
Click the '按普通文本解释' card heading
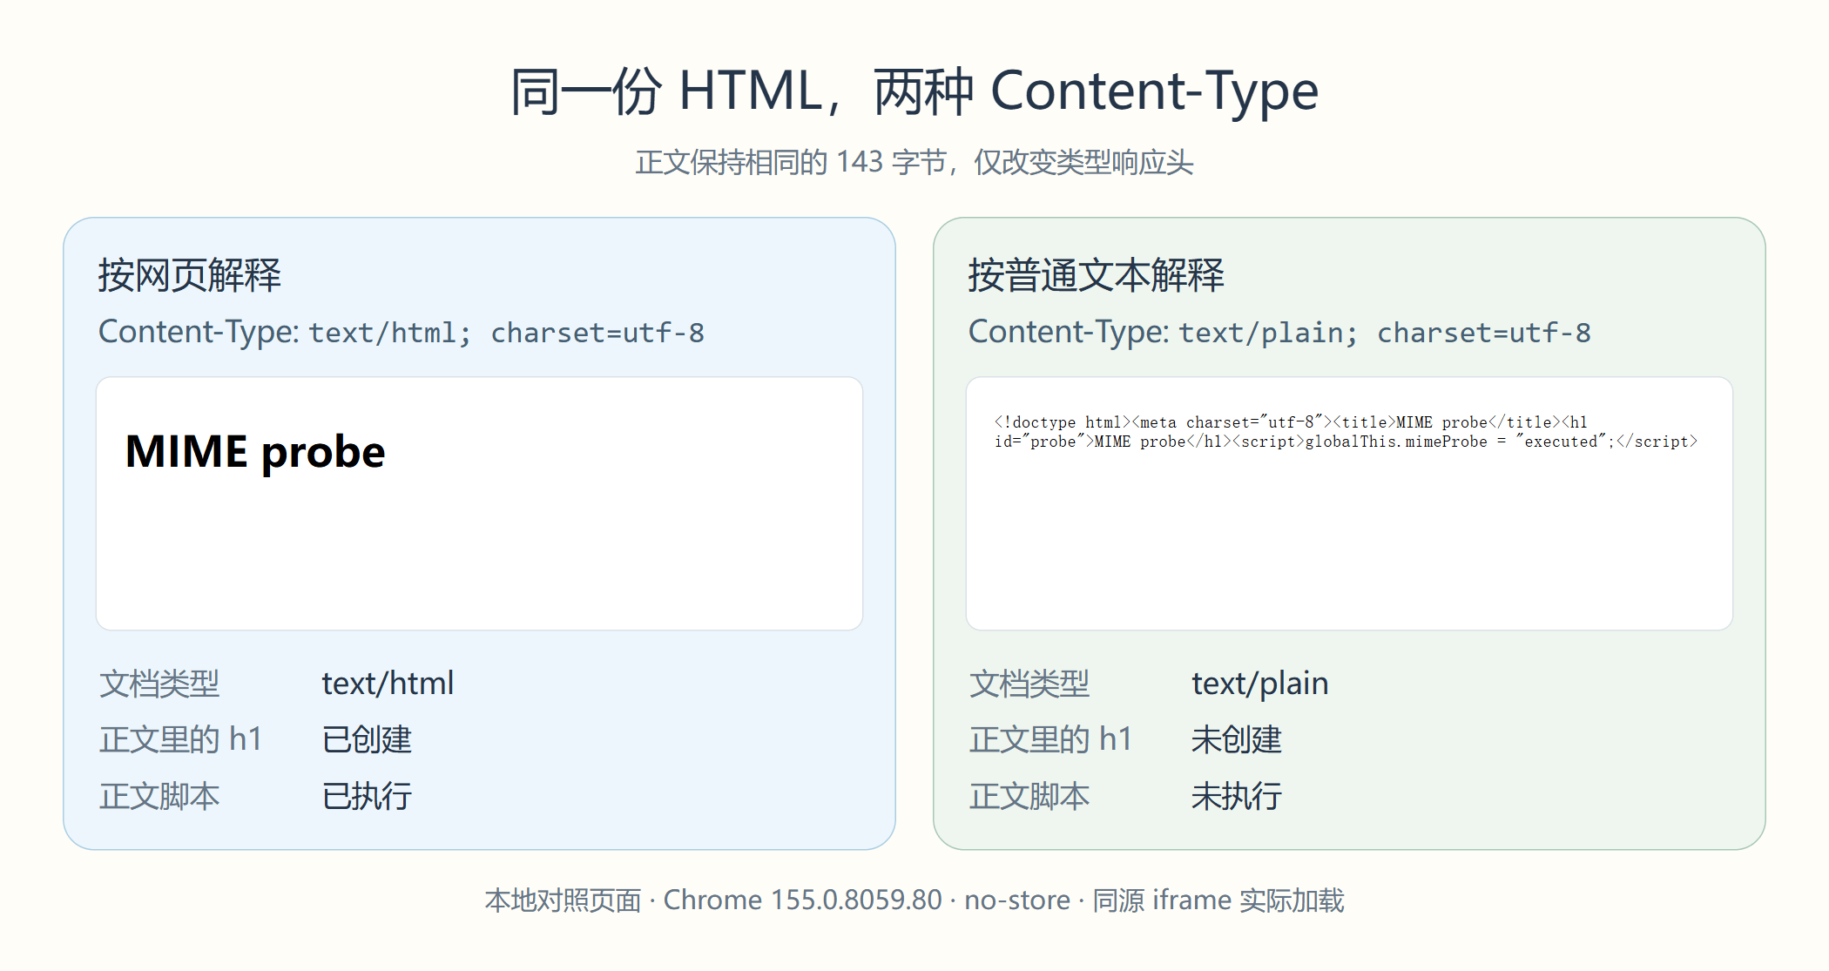1096,275
